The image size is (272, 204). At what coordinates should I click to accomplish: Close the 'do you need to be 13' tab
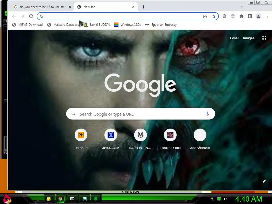click(x=70, y=7)
